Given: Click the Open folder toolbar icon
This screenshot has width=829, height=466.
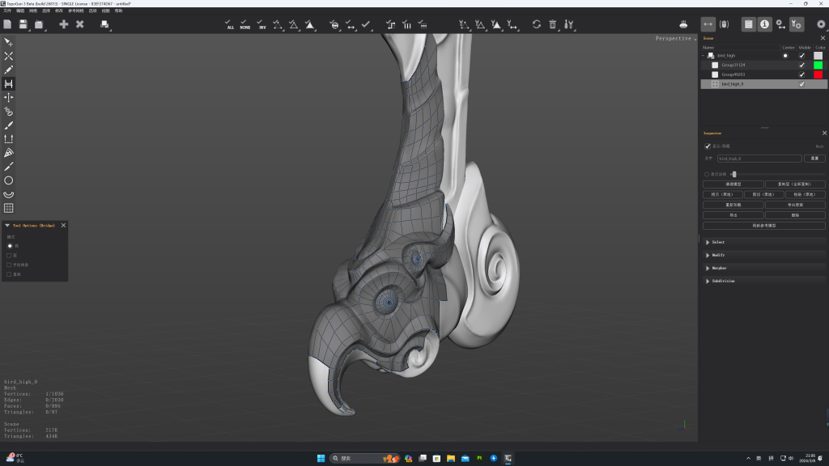Looking at the screenshot, I should pyautogui.click(x=39, y=24).
